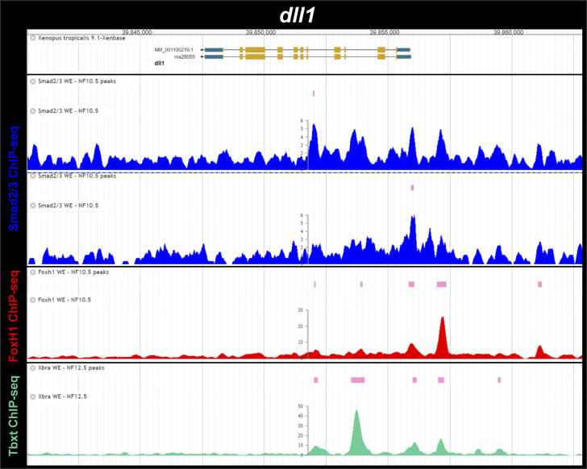587x469 pixels.
Task: Remove the Foxh1 WE - NF10.5 coverage track
Action: (33, 300)
